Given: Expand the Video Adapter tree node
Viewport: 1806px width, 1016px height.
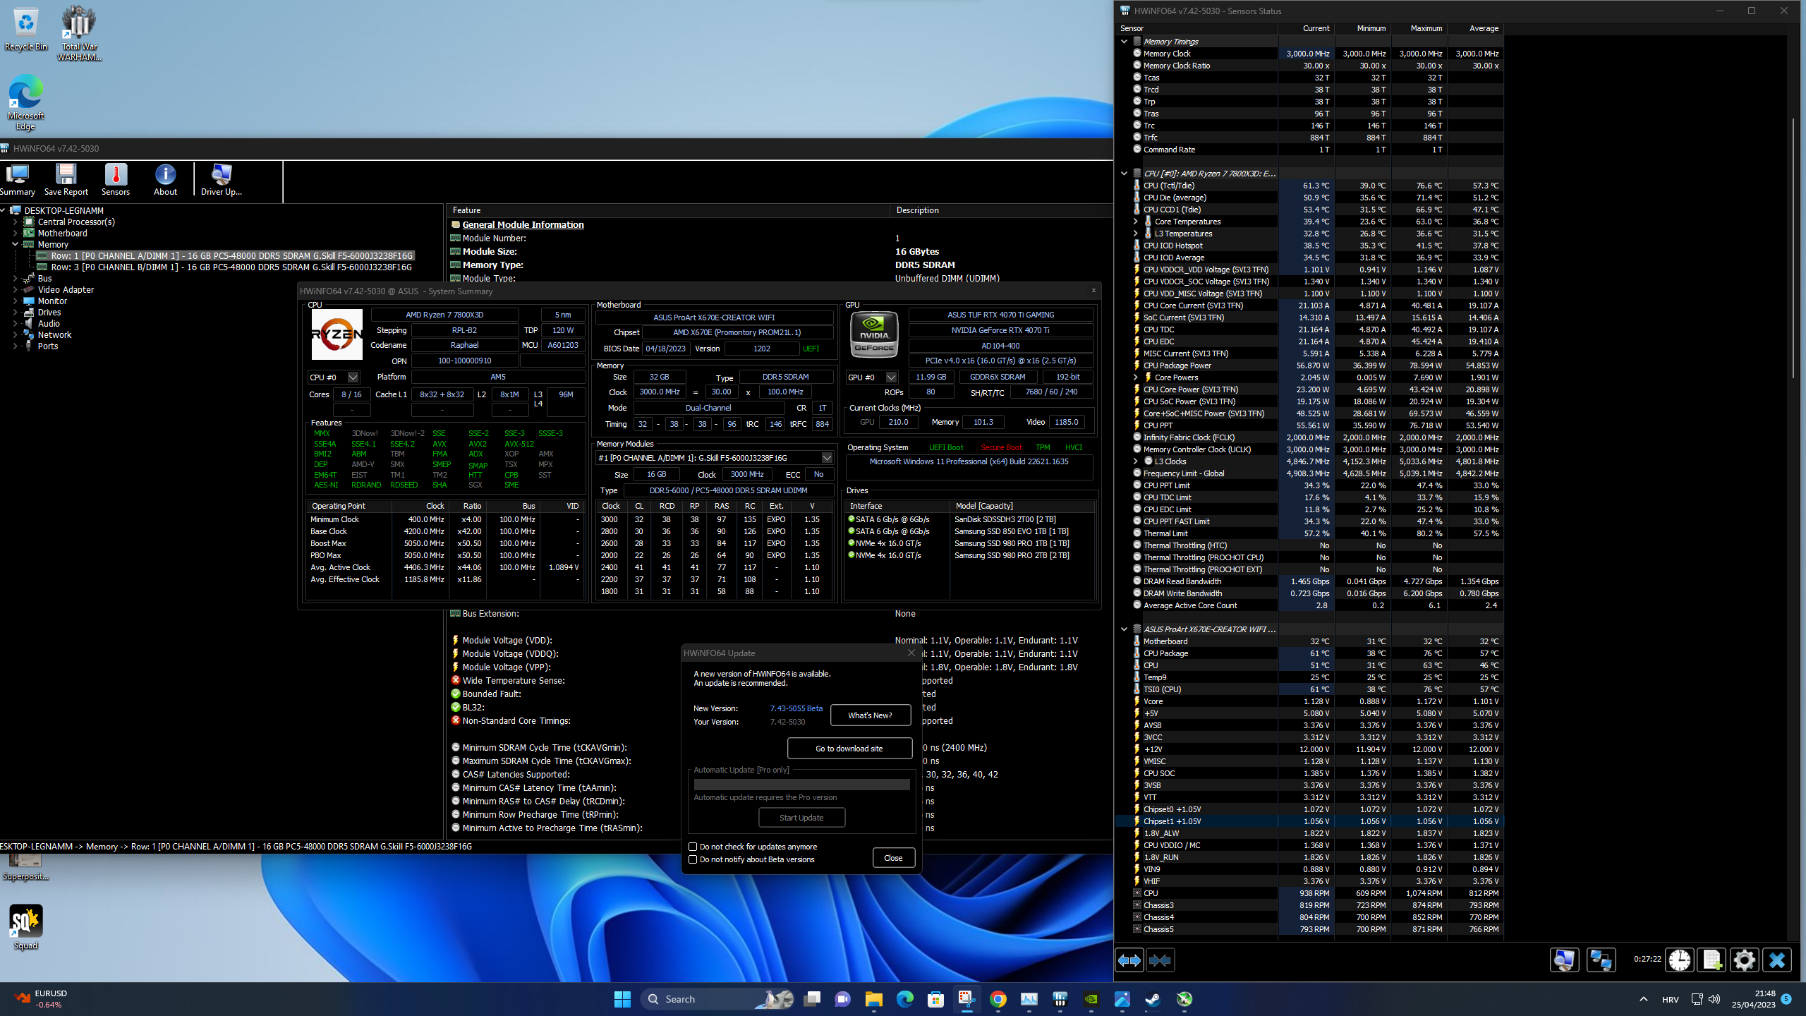Looking at the screenshot, I should coord(15,290).
